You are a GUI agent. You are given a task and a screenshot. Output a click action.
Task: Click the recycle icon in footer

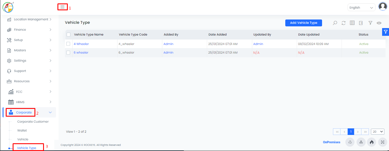pos(350,142)
